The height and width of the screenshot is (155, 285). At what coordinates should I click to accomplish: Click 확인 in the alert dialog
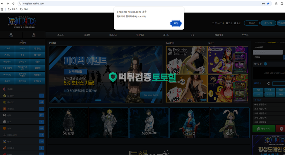pyautogui.click(x=176, y=23)
